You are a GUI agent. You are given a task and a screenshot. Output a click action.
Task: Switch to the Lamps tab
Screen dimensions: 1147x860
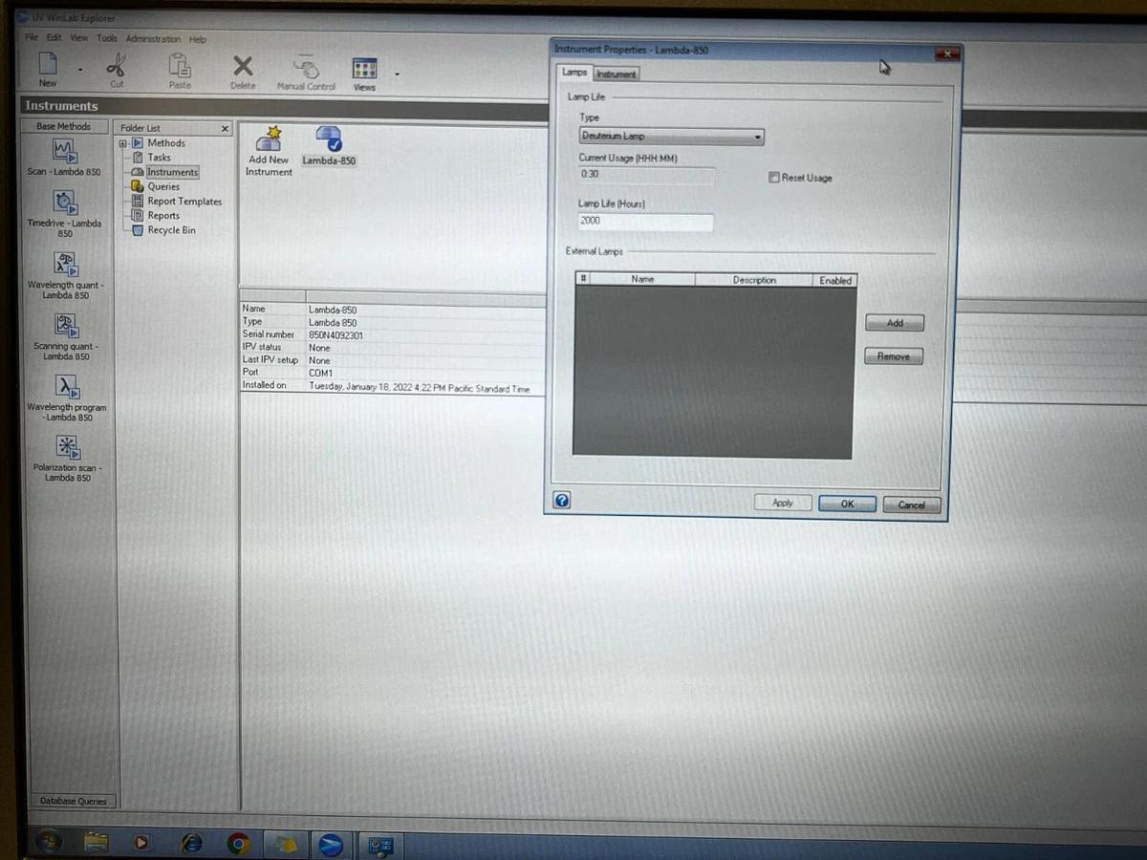tap(573, 73)
